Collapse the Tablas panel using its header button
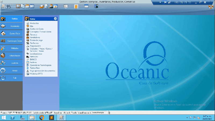215x121 pixels. [x=55, y=19]
